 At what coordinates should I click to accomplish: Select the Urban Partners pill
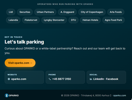click(45, 12)
